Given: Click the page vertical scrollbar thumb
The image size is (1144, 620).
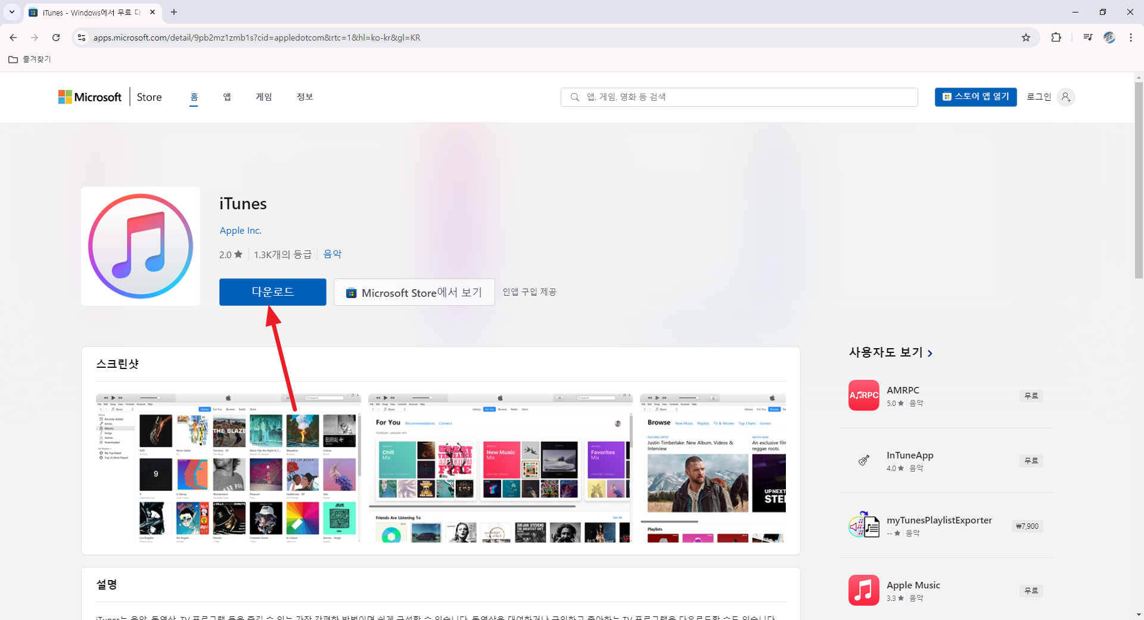Looking at the screenshot, I should [1139, 180].
